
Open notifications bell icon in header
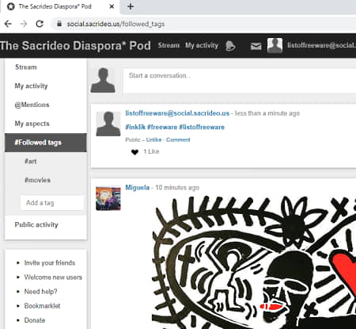[230, 46]
